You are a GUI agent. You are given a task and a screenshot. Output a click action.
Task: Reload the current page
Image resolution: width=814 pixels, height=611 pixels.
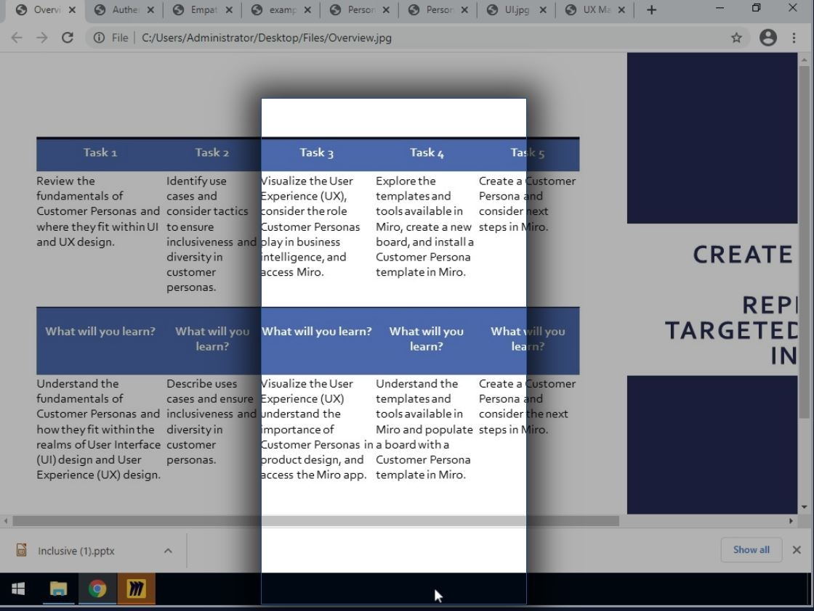pos(67,38)
